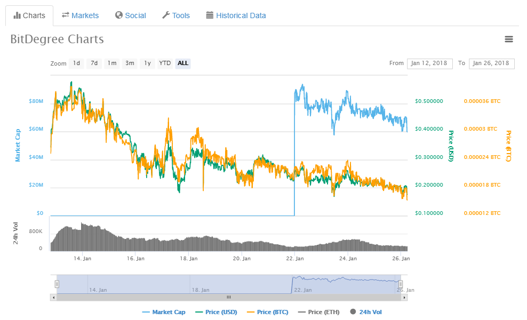Set zoom range to 3m
The width and height of the screenshot is (527, 320).
click(130, 63)
